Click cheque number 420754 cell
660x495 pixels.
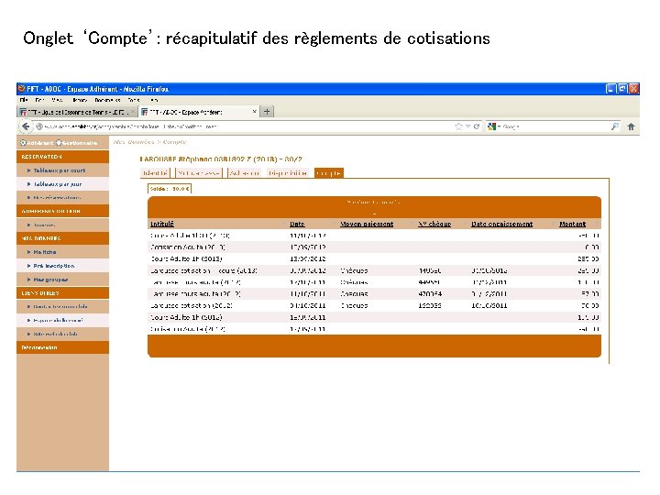(x=430, y=294)
